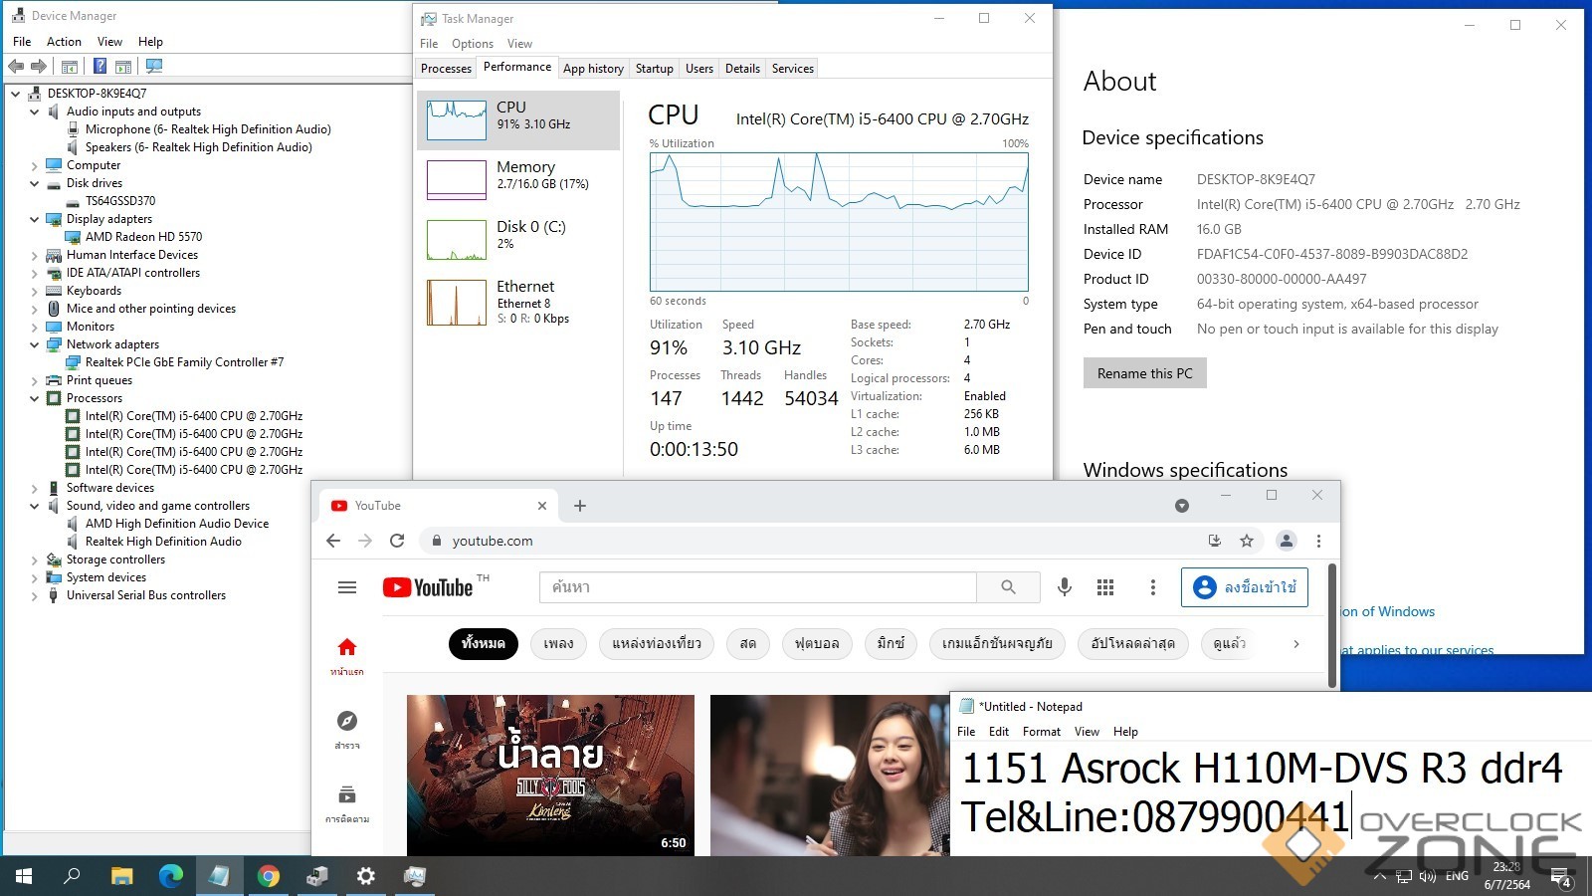This screenshot has height=896, width=1592.
Task: Click YouTube voice search microphone icon
Action: [1065, 587]
